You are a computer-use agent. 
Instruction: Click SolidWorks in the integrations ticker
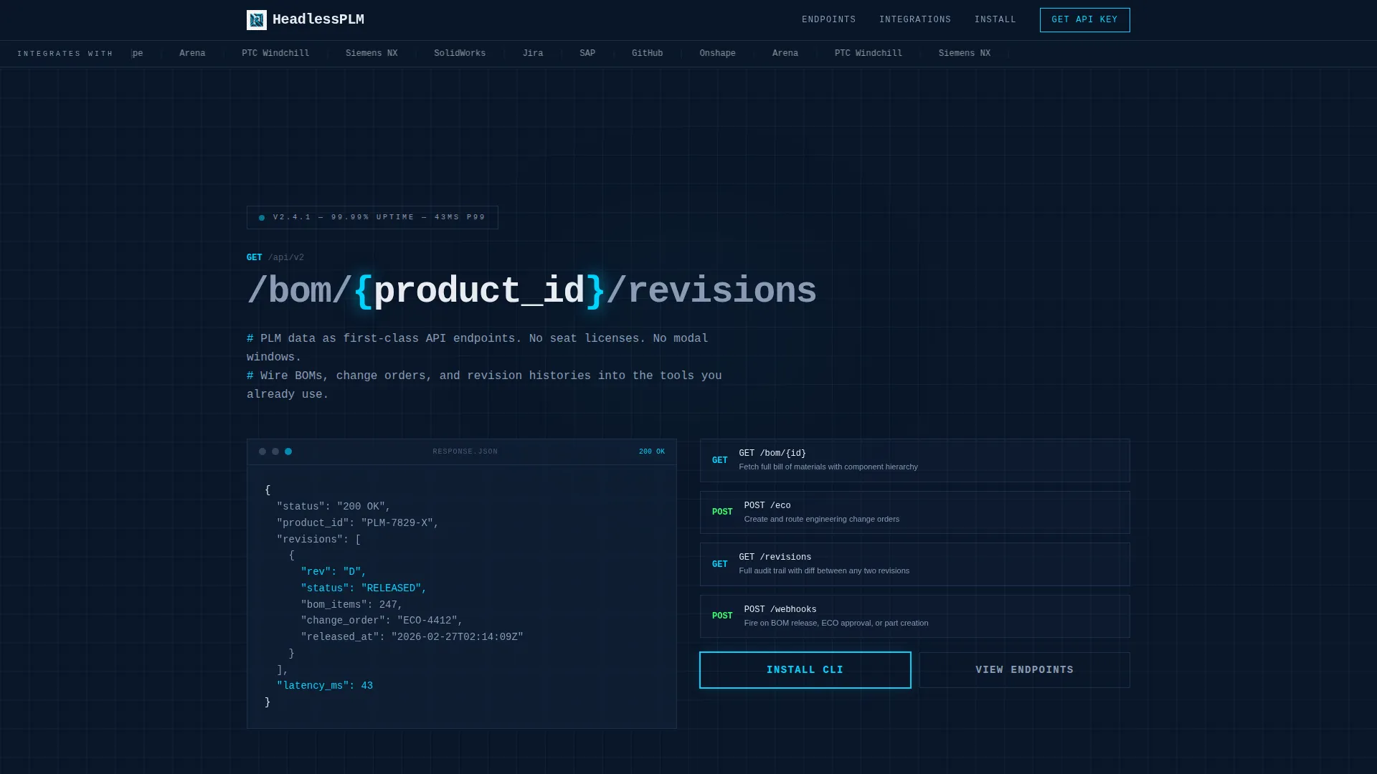(x=460, y=54)
